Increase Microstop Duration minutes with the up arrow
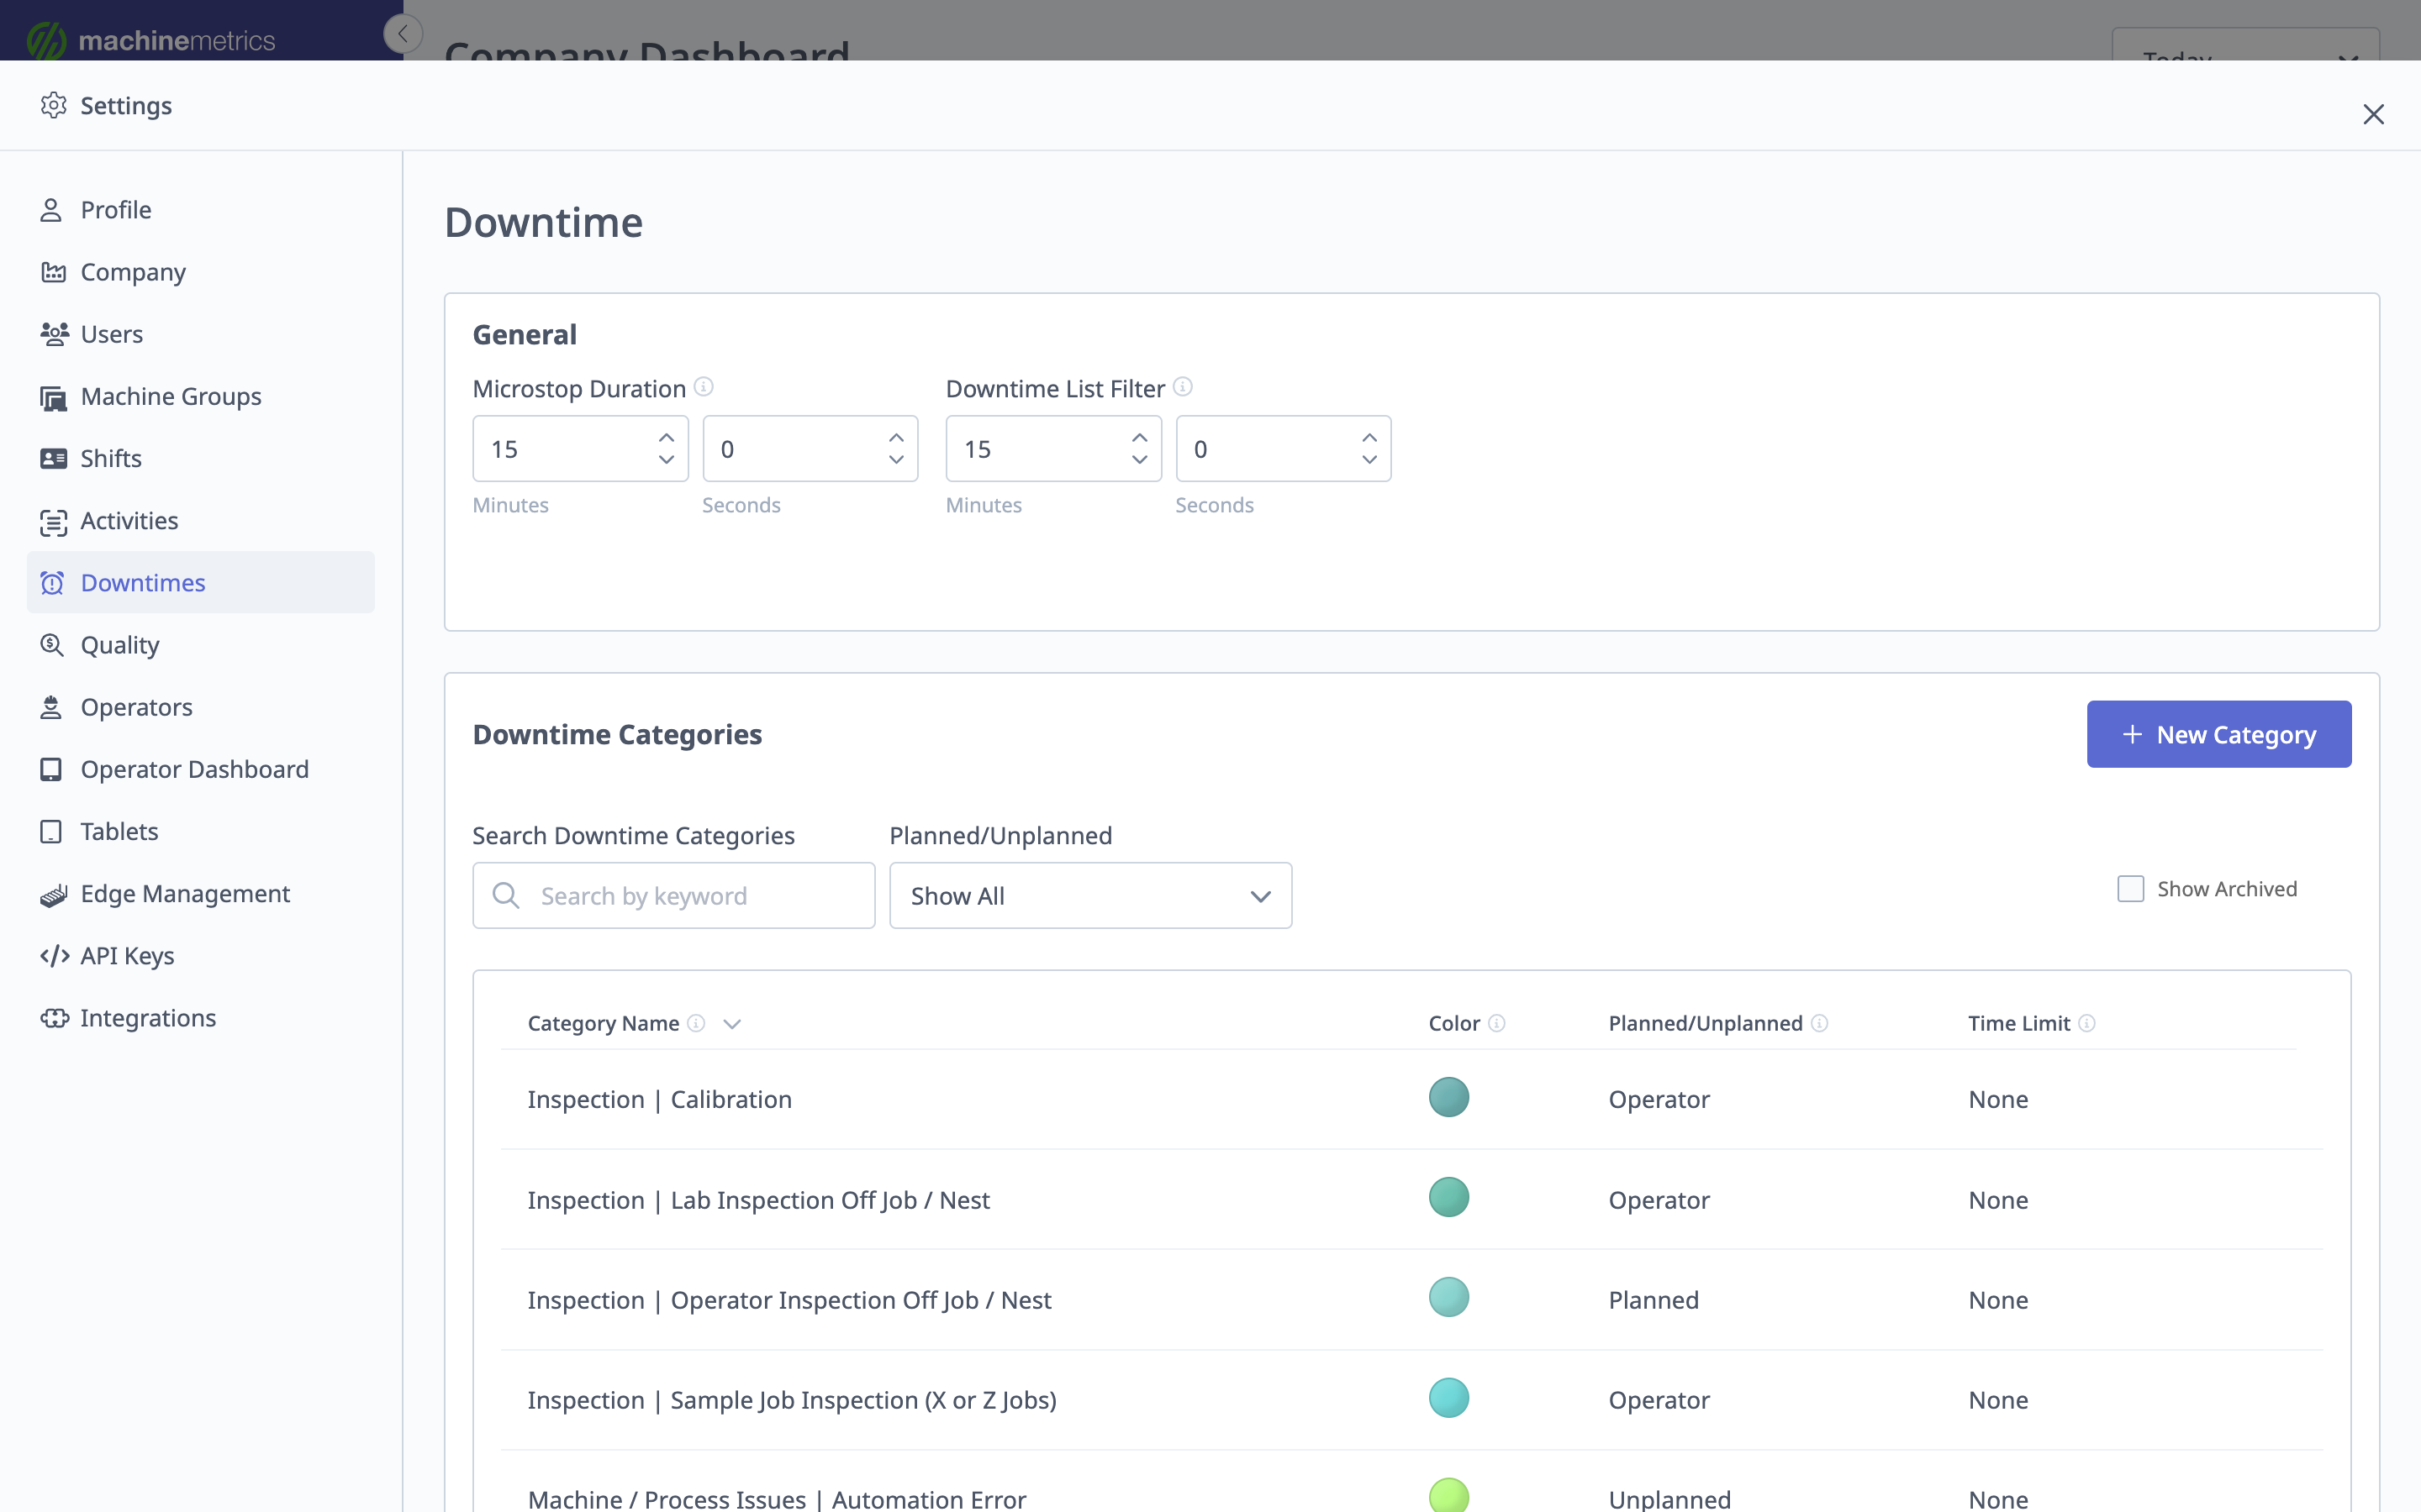This screenshot has width=2421, height=1512. click(667, 438)
